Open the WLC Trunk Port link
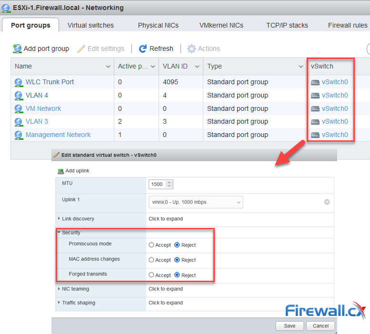Screen dimensions: 370x334 coord(50,82)
